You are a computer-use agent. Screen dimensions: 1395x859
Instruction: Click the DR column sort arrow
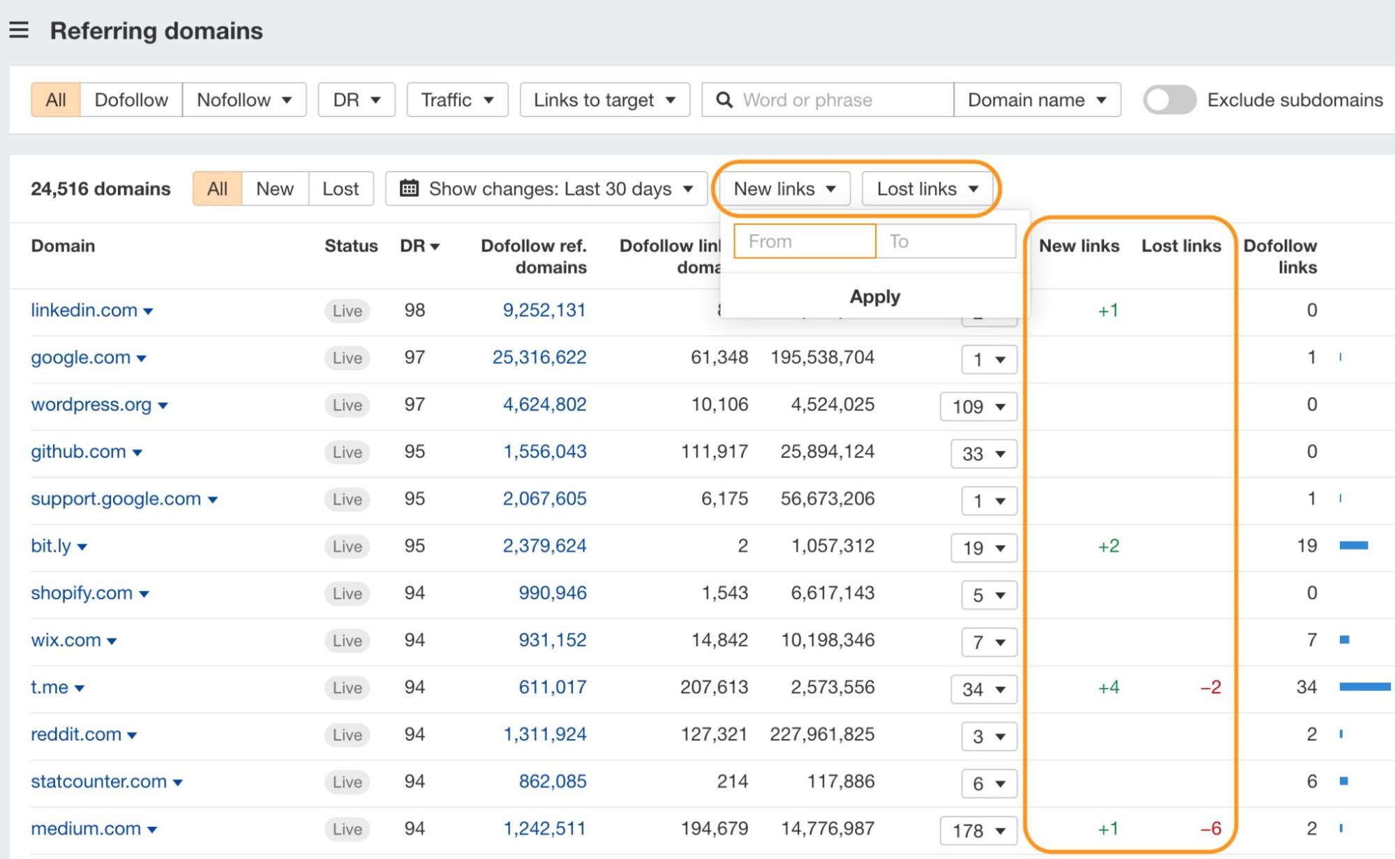tap(435, 246)
